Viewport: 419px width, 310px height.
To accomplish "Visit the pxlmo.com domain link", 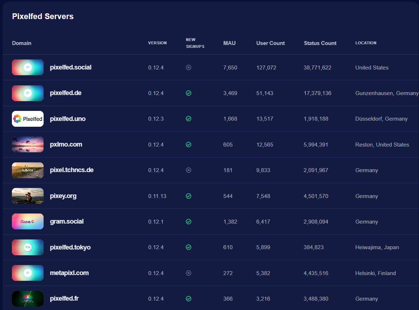I will [x=66, y=144].
